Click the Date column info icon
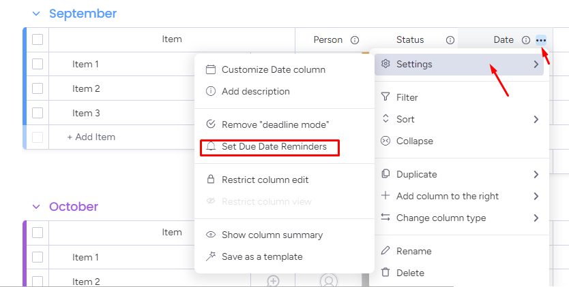Viewport: 569px width, 287px height. tap(526, 40)
